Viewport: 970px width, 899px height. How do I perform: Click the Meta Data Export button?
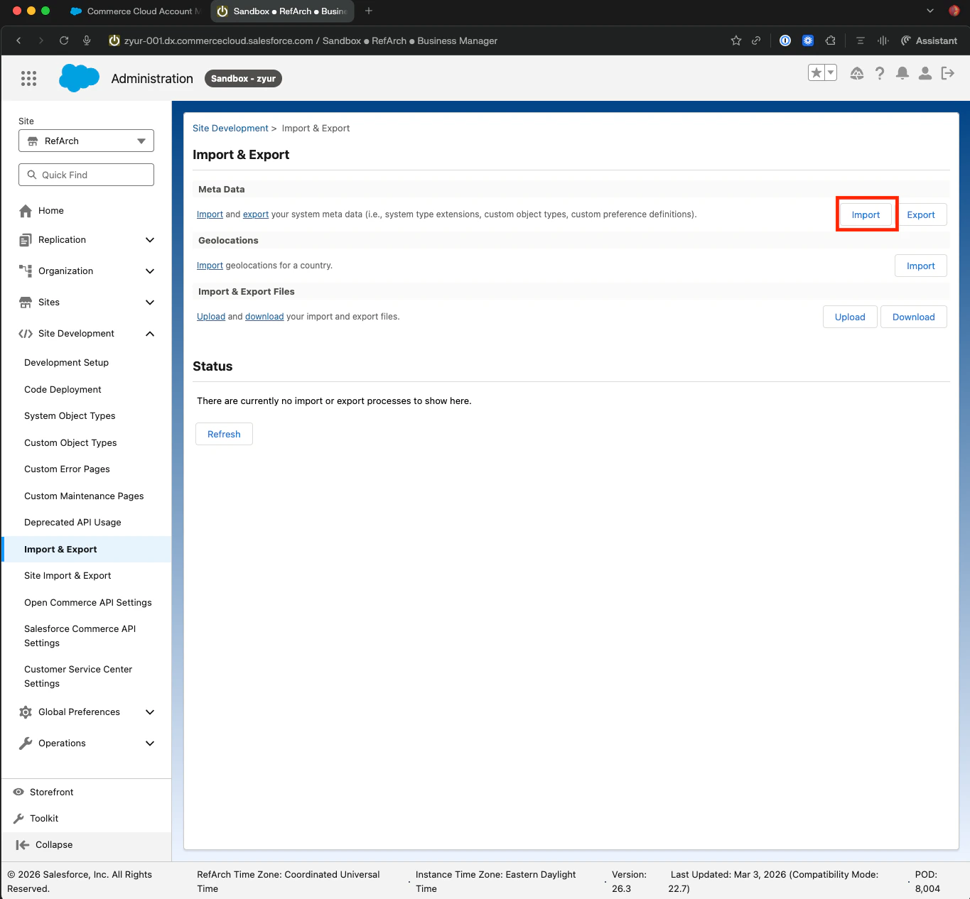pyautogui.click(x=921, y=214)
